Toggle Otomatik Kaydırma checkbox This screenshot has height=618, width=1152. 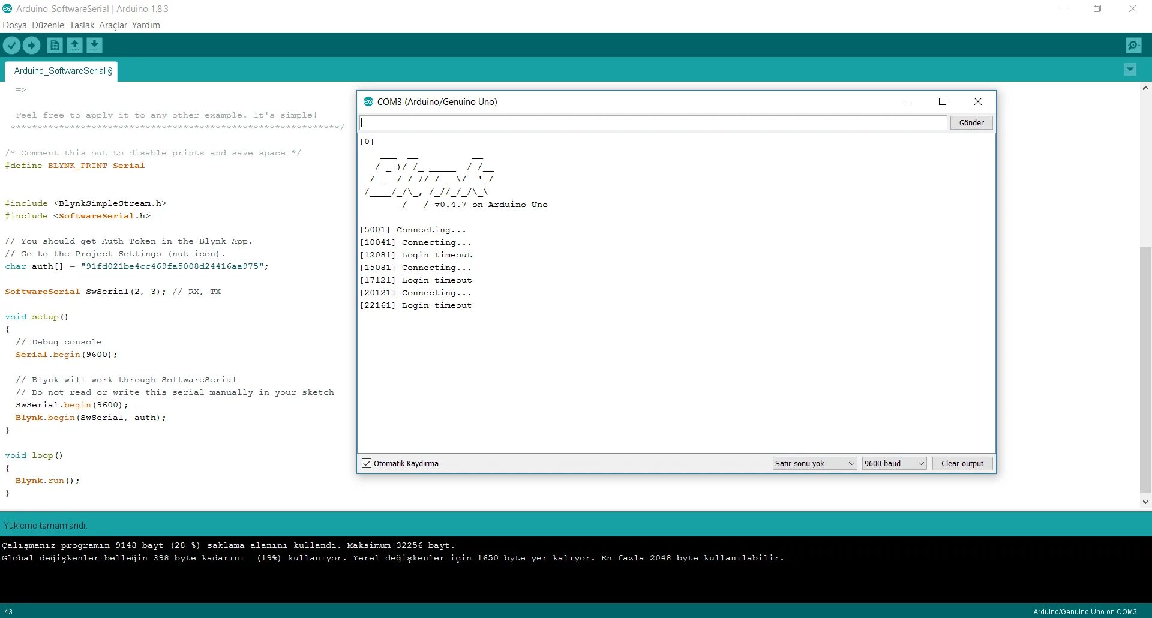pos(367,463)
